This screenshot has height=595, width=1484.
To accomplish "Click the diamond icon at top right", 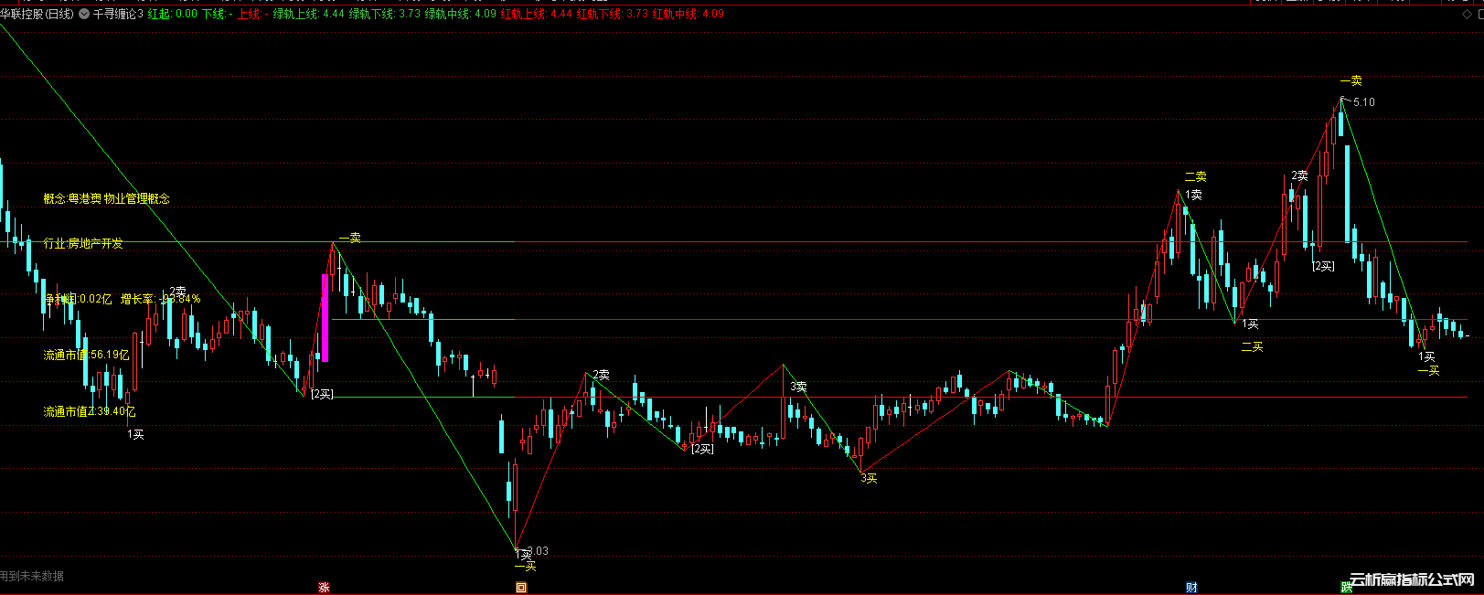I will coord(1468,15).
